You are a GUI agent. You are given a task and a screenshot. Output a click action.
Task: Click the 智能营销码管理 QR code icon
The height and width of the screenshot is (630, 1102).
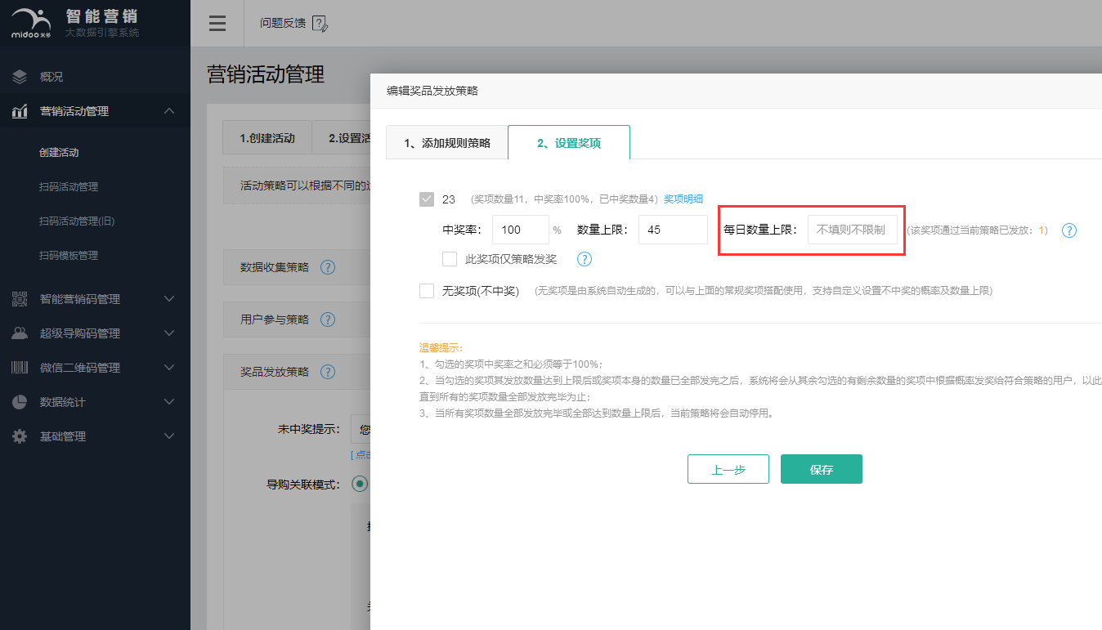point(20,299)
